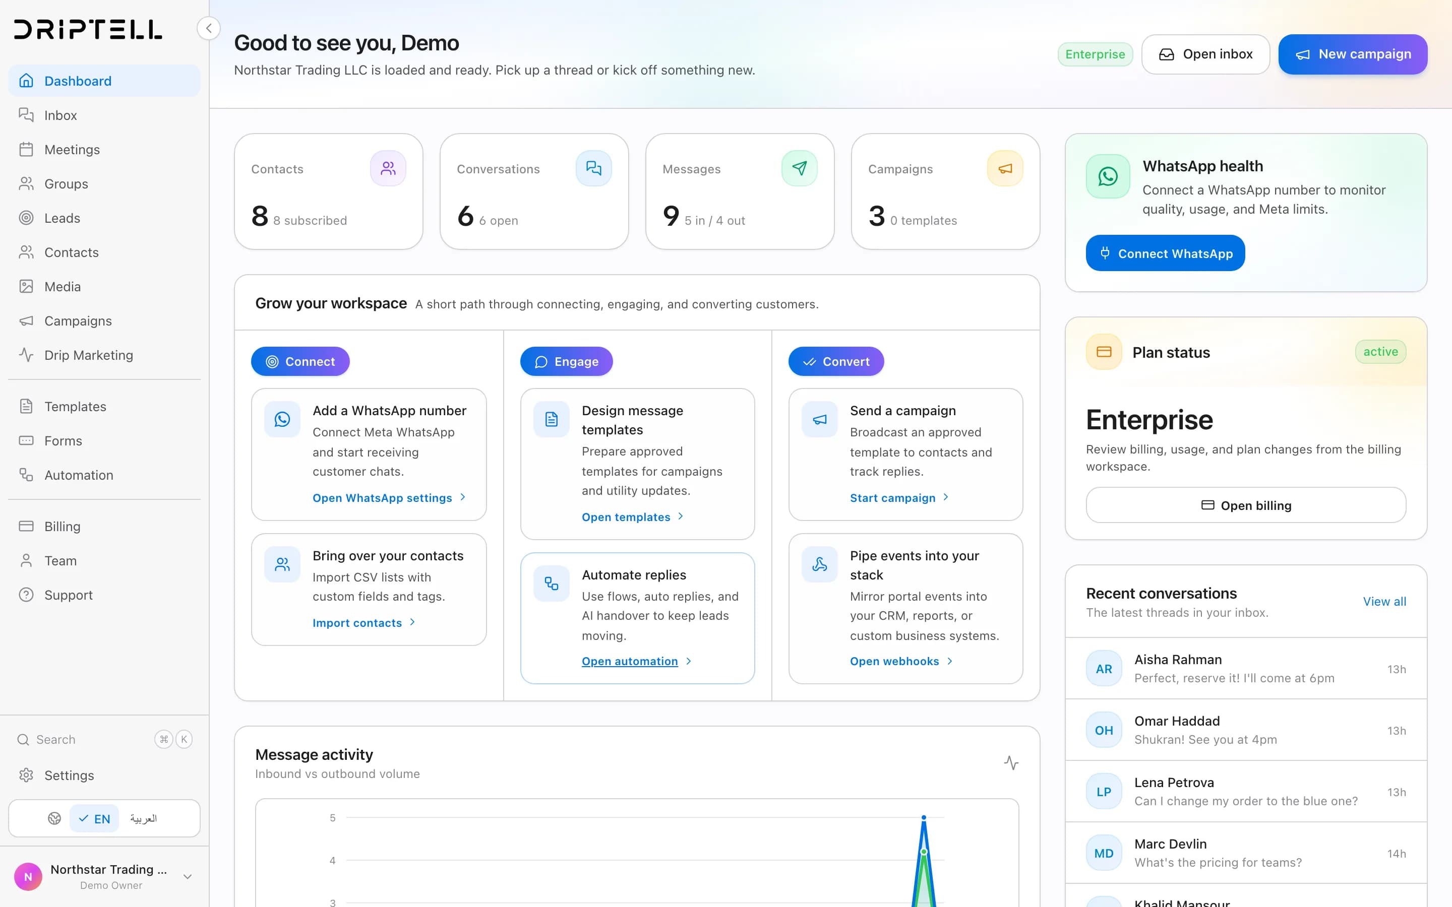The height and width of the screenshot is (907, 1452).
Task: Click the Conversations card chat icon
Action: tap(594, 169)
